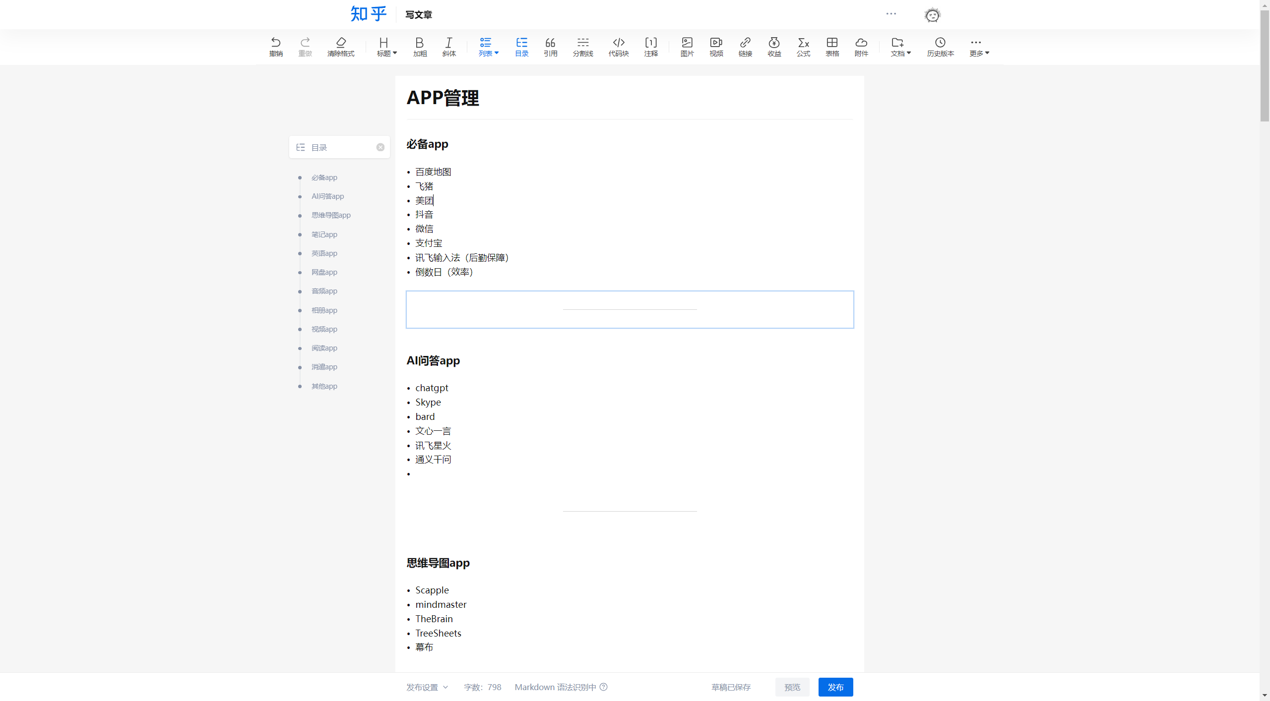The height and width of the screenshot is (701, 1270).
Task: Toggle the table of contents (目录) button
Action: click(521, 47)
